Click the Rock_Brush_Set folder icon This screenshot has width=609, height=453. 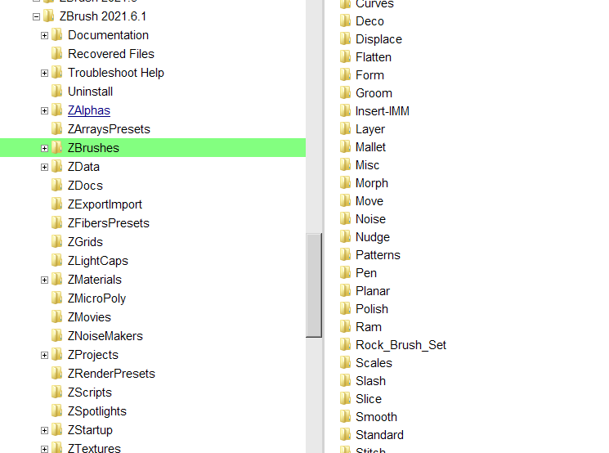pos(345,344)
